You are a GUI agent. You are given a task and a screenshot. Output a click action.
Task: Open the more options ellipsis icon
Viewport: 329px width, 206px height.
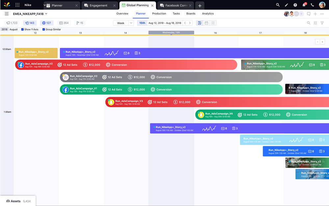(322, 14)
